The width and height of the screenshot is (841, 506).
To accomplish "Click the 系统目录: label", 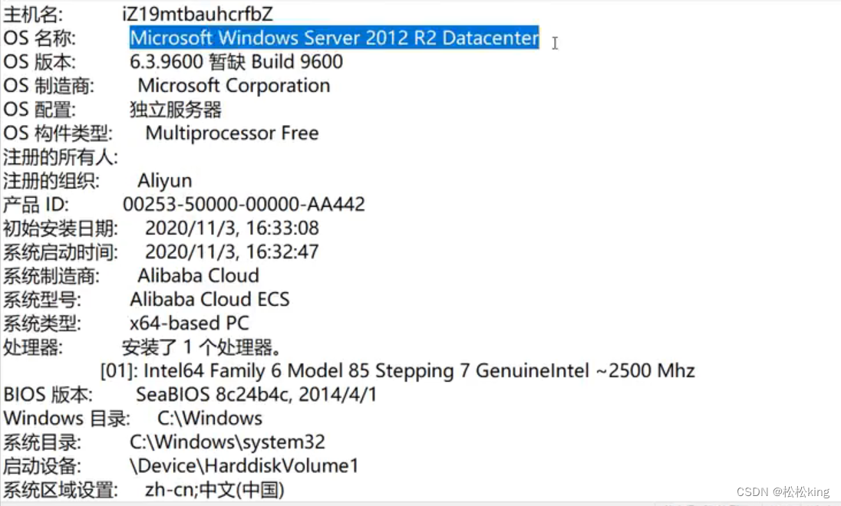I will (x=42, y=442).
